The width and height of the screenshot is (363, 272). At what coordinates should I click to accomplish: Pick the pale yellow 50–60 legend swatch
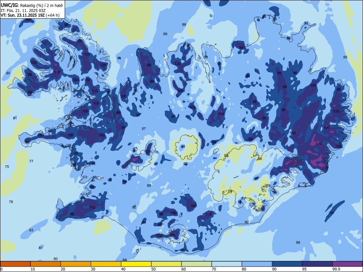coord(167,264)
